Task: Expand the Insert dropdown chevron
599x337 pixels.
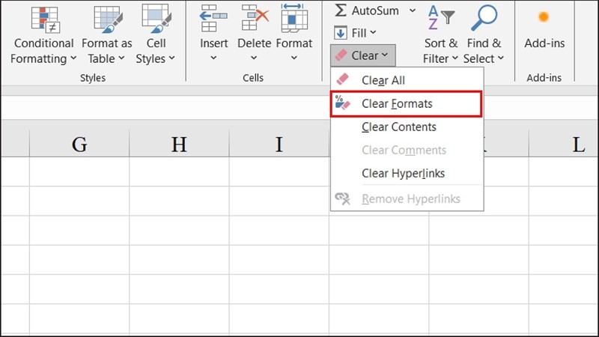Action: 213,58
